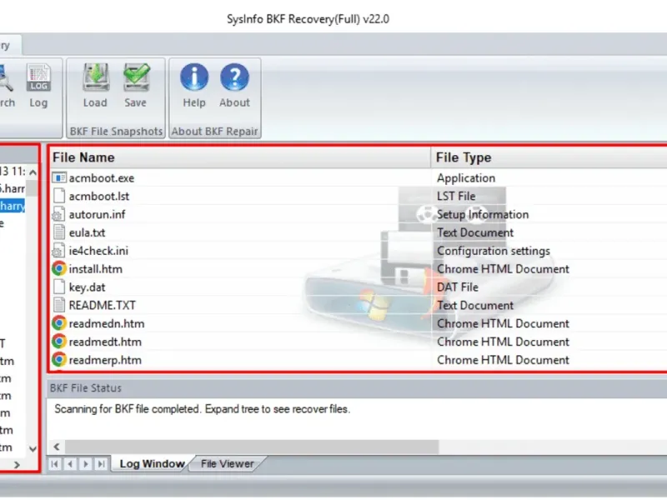Click the Chrome icon beside install.htm
The image size is (667, 500).
coord(59,268)
